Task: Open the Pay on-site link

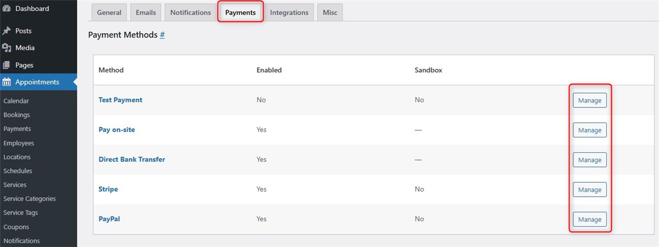Action: pos(116,130)
